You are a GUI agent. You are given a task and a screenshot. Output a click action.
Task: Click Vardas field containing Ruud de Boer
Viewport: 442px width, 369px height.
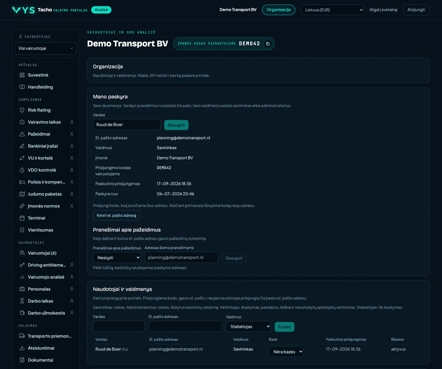(x=127, y=124)
